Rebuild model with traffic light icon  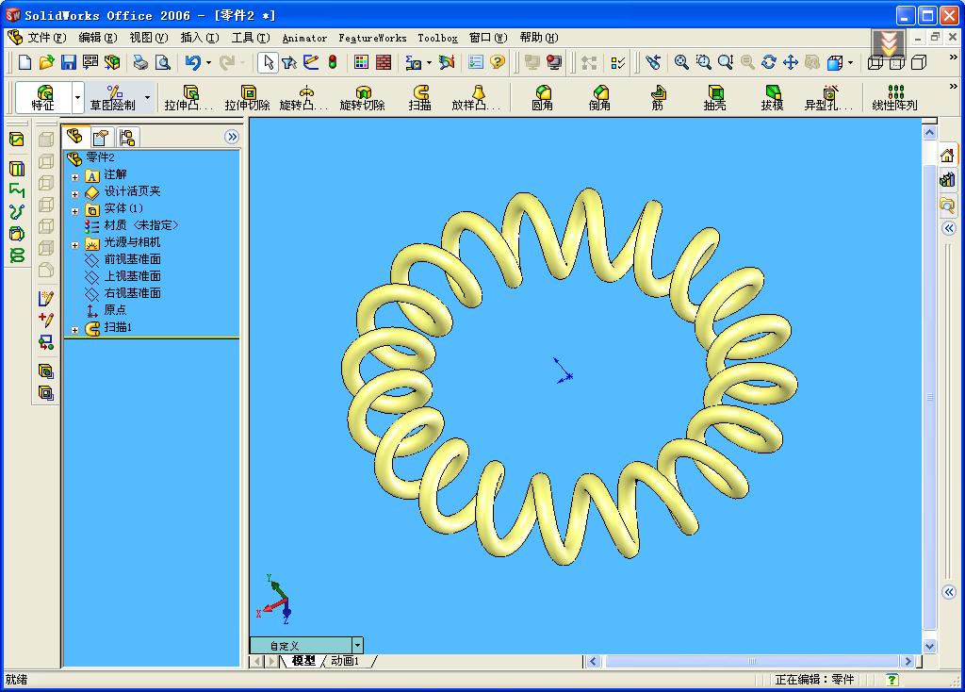click(333, 62)
